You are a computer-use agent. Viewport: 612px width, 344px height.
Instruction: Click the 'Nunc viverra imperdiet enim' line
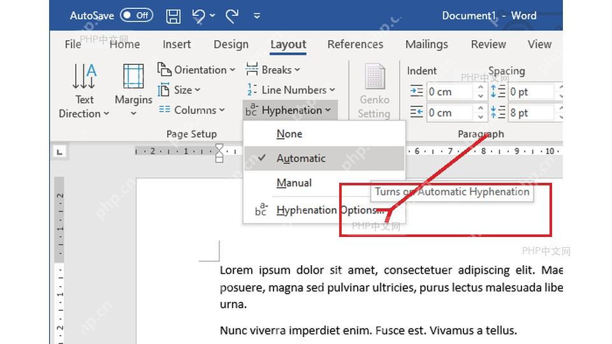click(x=368, y=331)
